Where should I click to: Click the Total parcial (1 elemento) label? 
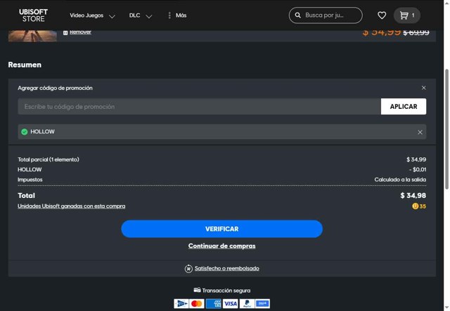(x=49, y=159)
